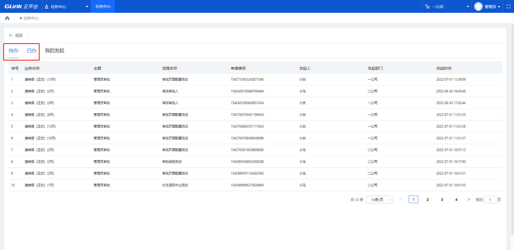This screenshot has width=514, height=250.
Task: Select row 请销假（正式）(8天)
Action: point(255,115)
